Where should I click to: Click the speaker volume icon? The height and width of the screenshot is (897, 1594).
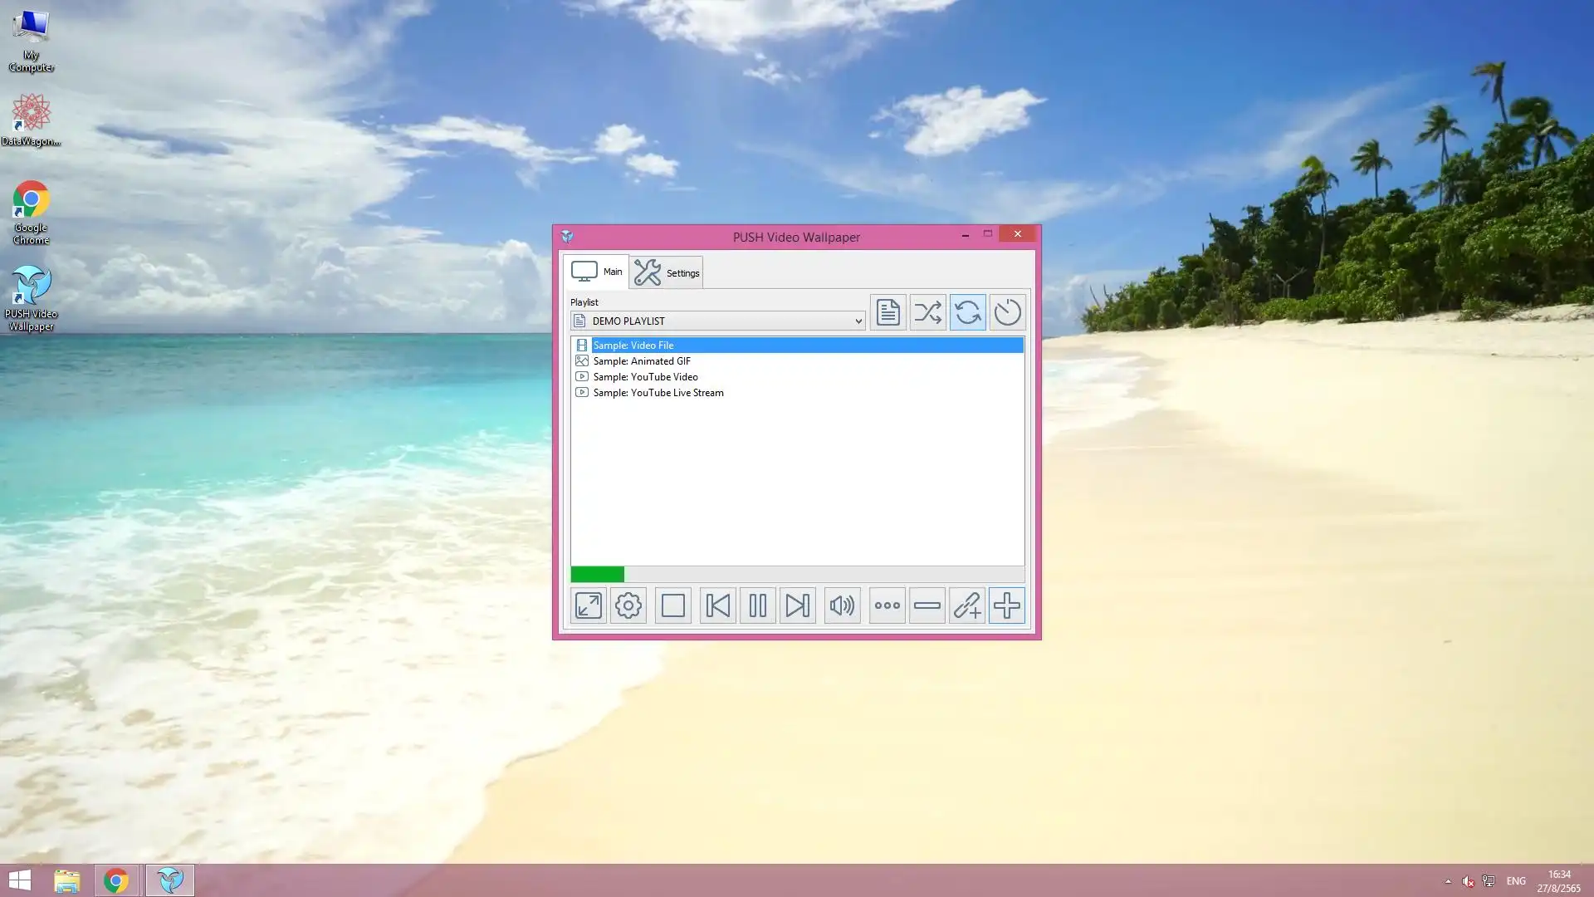(x=842, y=605)
